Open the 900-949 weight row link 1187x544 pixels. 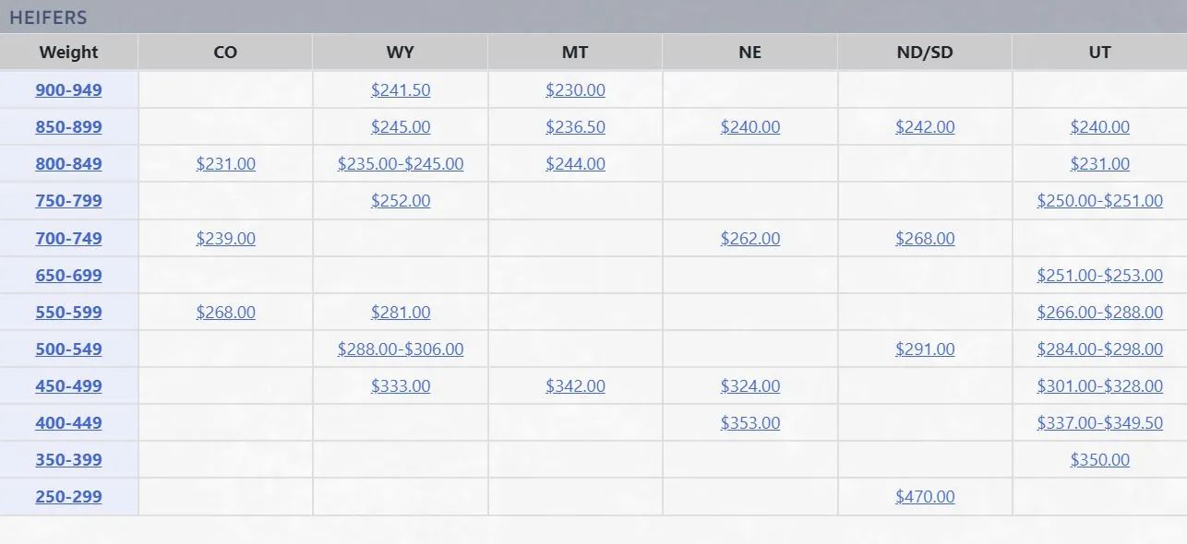pos(68,90)
